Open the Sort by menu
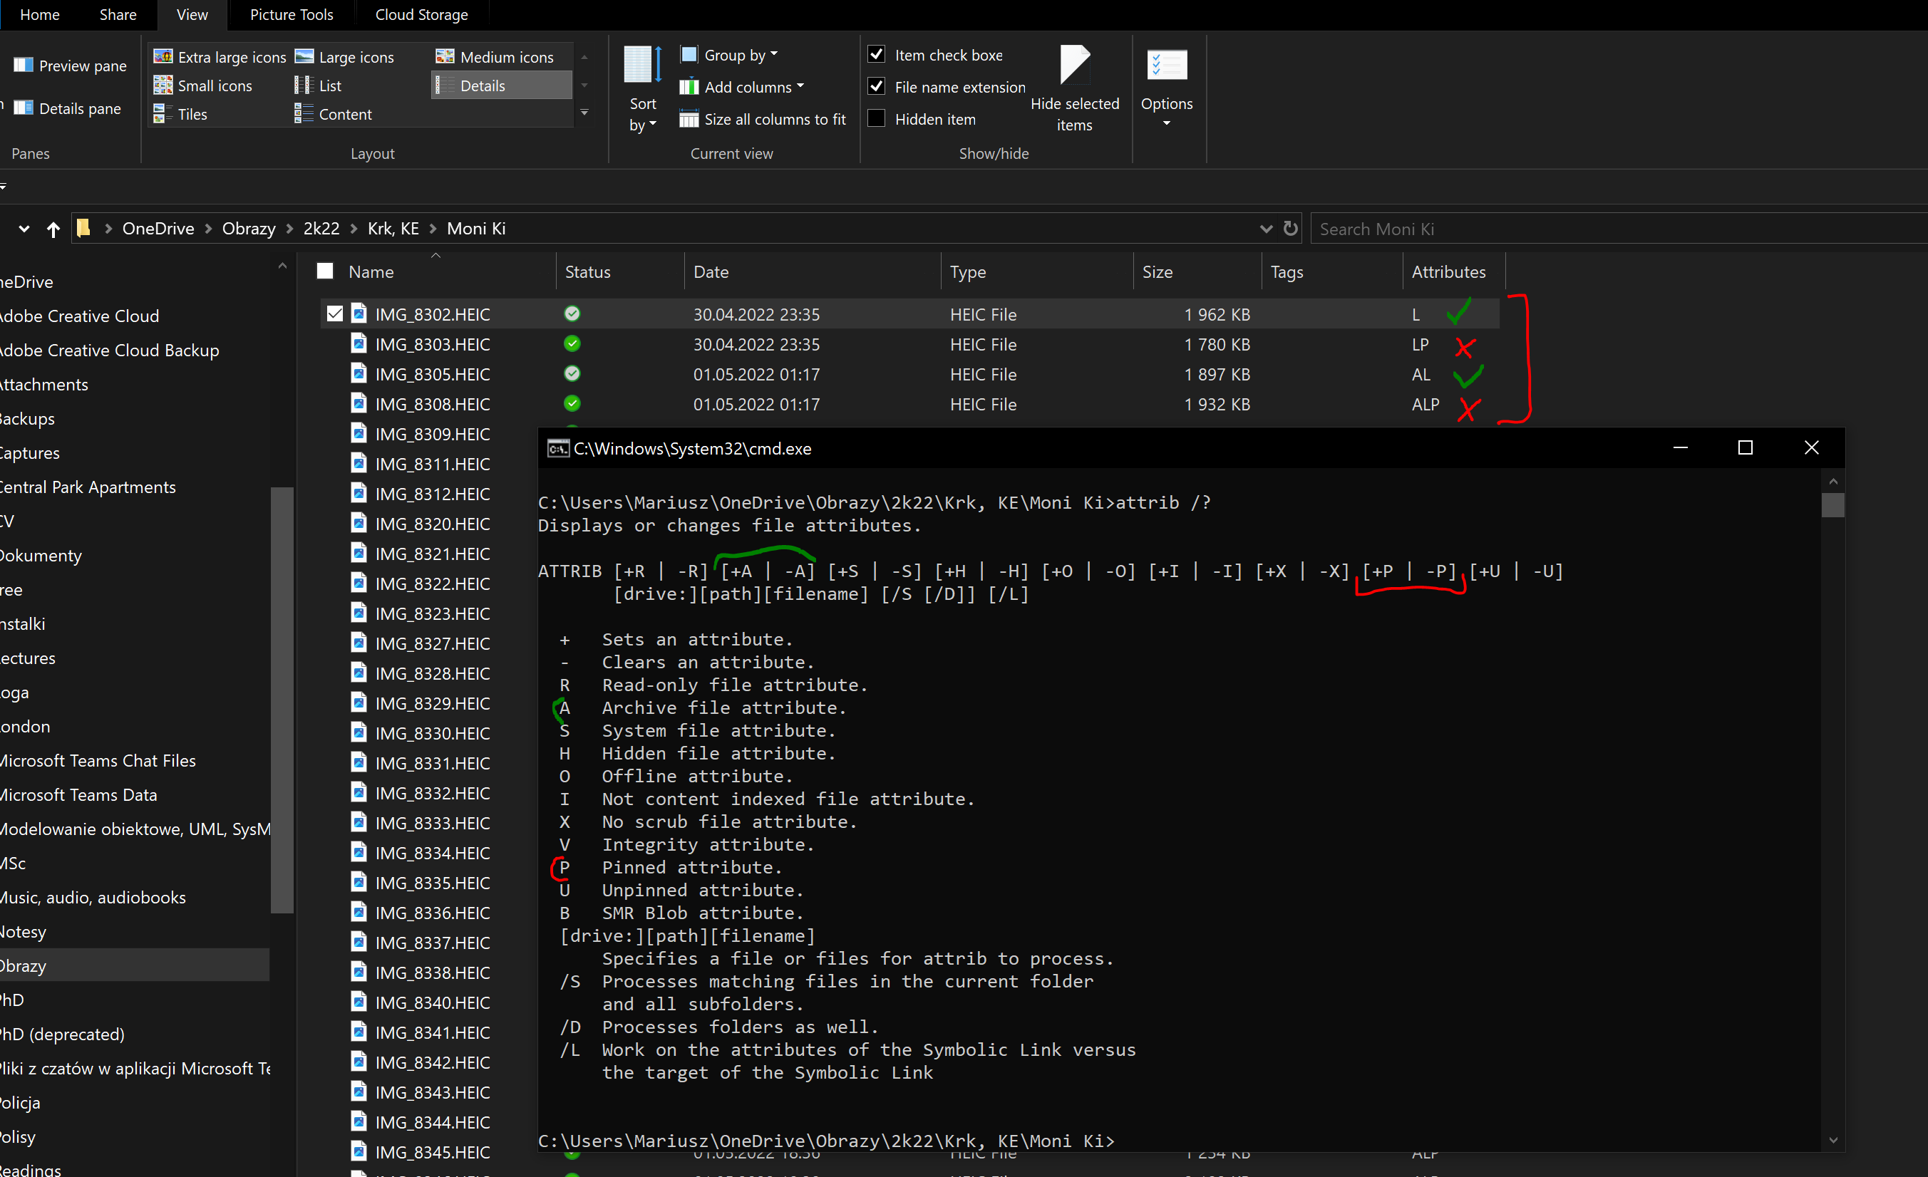 642,89
